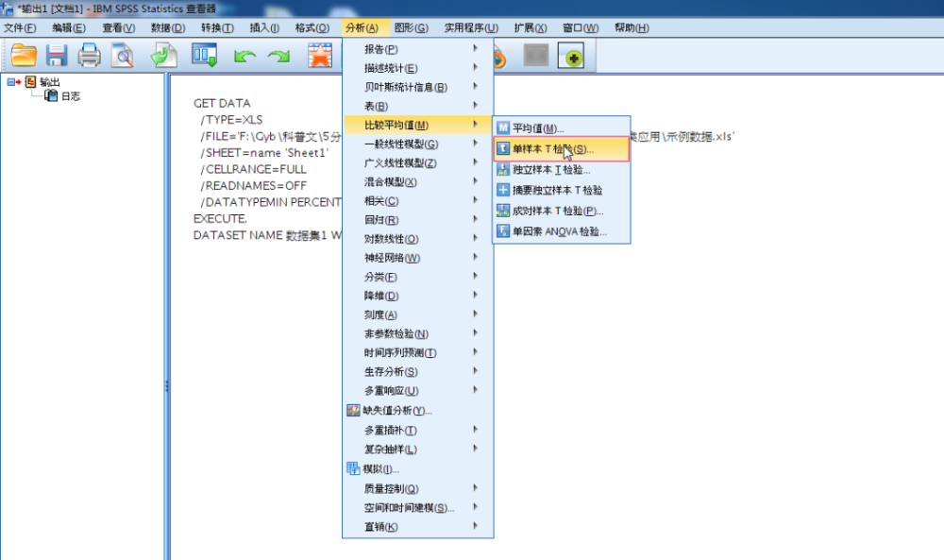944x560 pixels.
Task: Expand the 表(B) submenu
Action: 418,106
